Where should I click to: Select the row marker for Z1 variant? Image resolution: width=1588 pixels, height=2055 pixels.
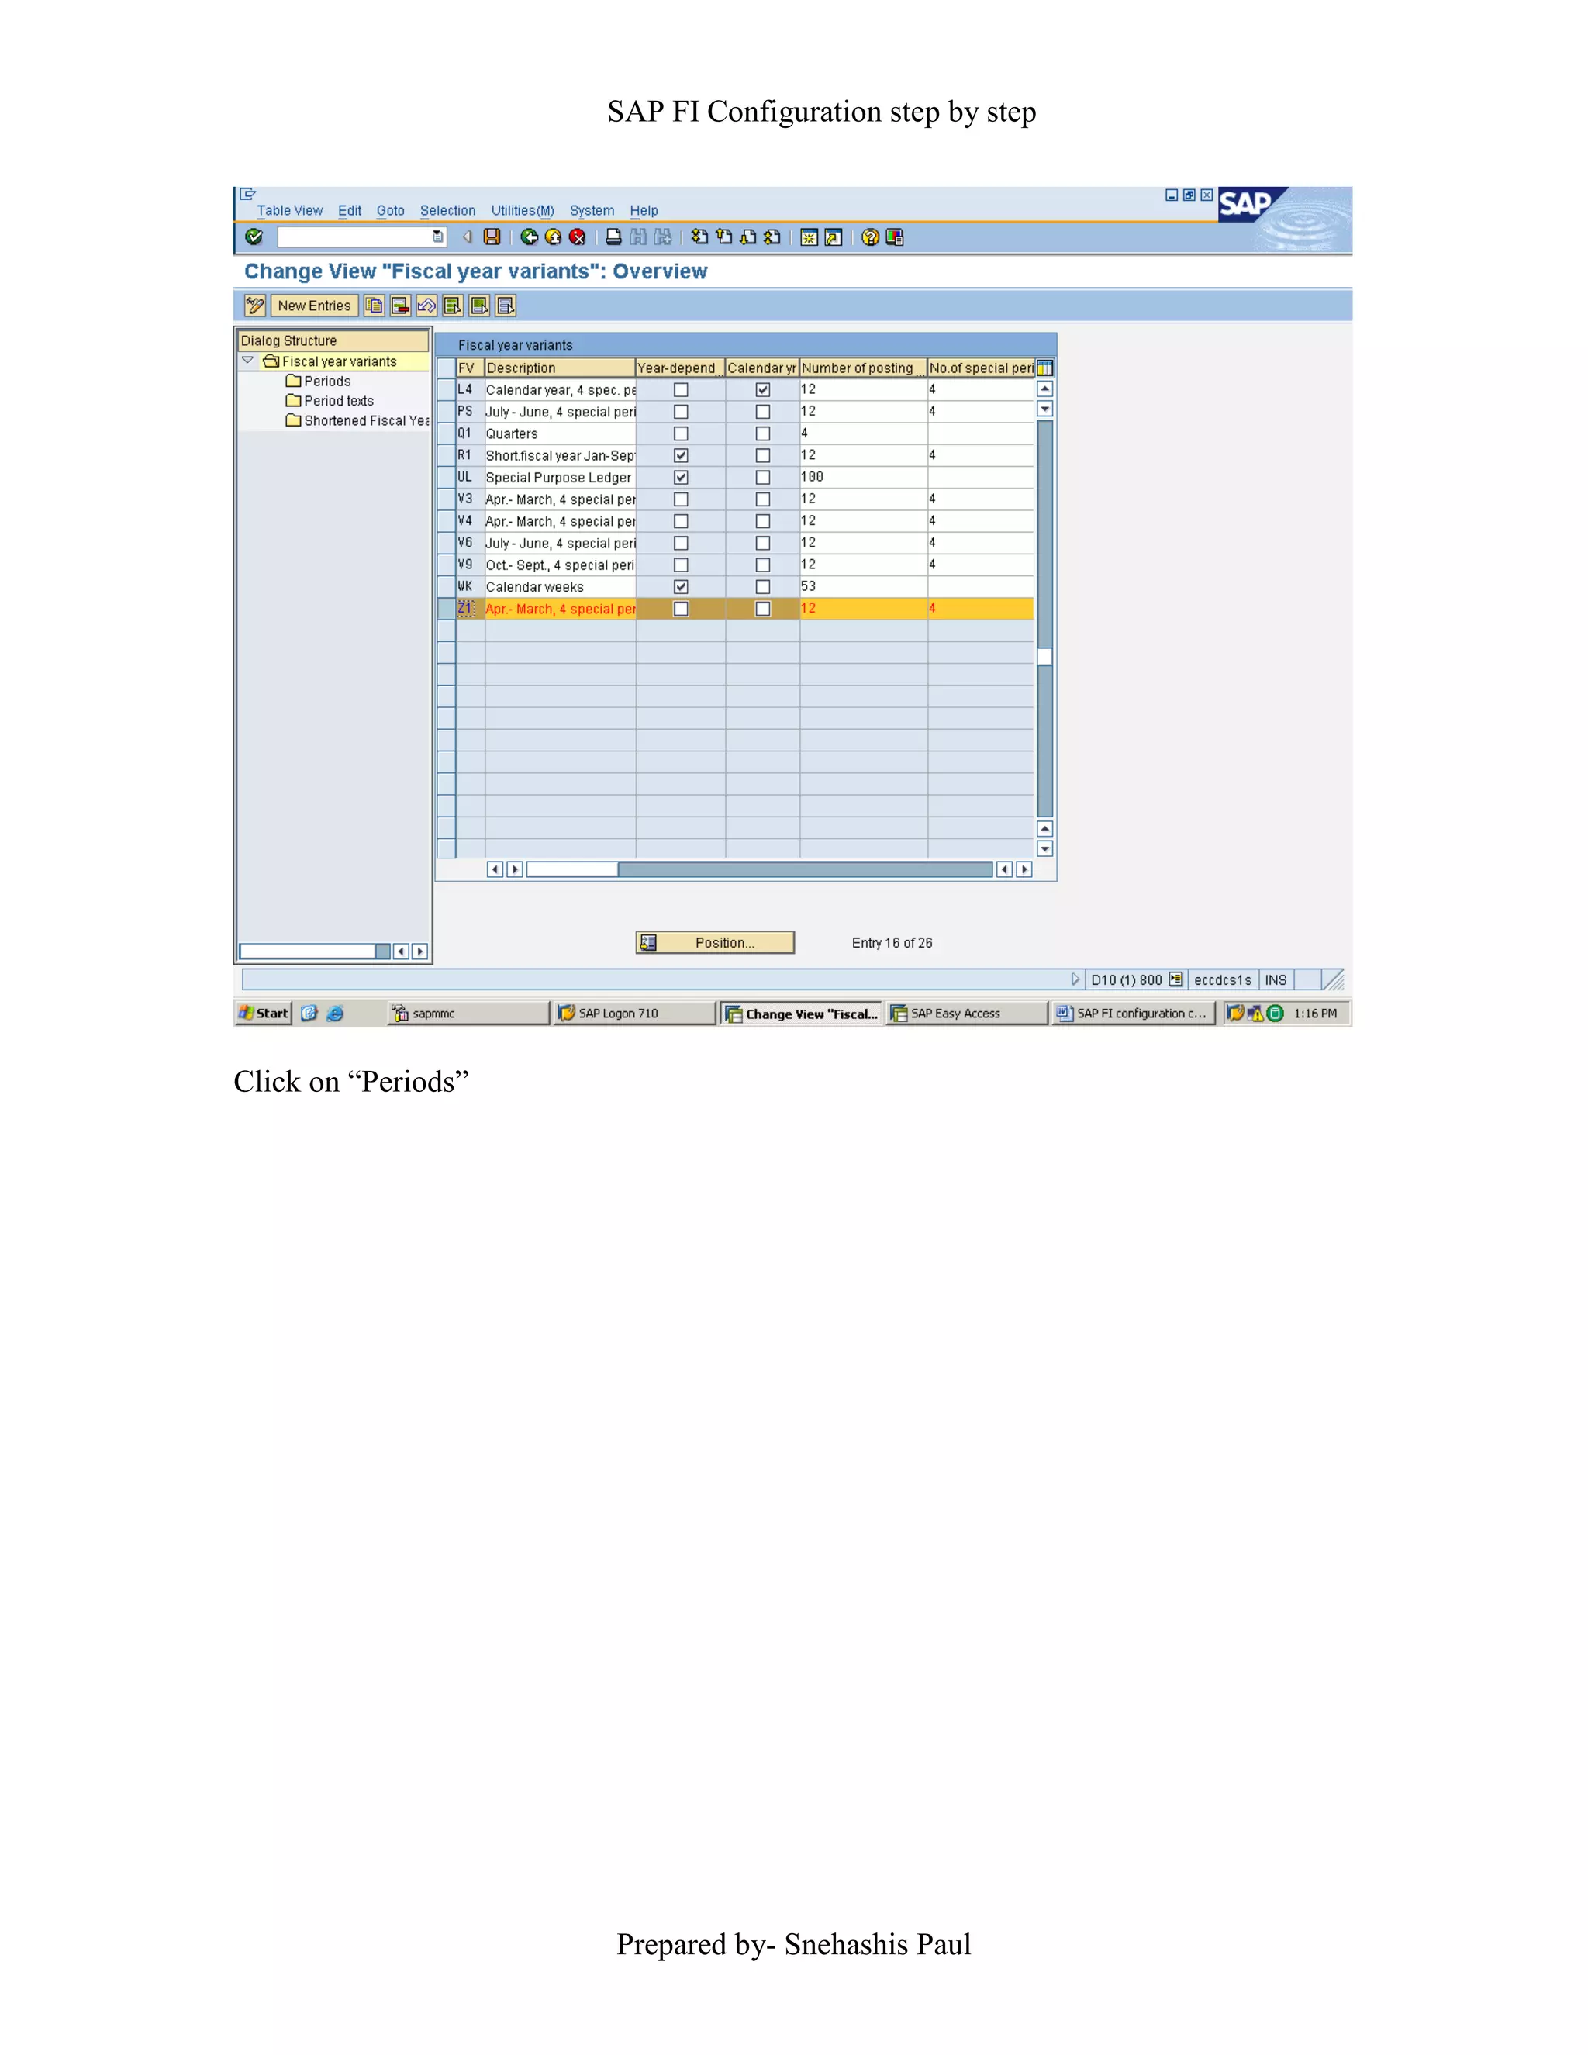446,609
